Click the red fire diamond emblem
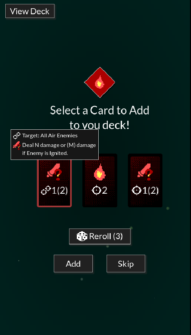The image size is (191, 335). click(100, 82)
